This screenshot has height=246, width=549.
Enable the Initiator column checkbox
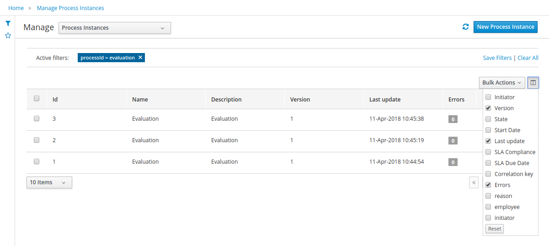(x=488, y=97)
